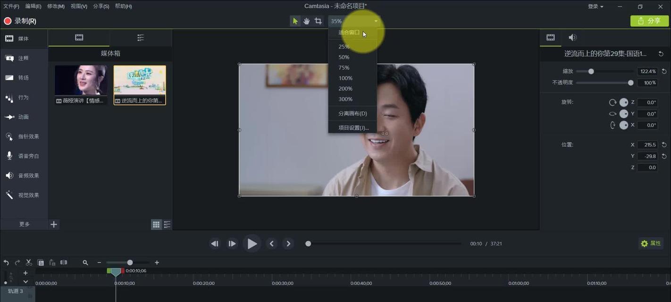Open the 动画 animations panel
671x302 pixels.
click(24, 117)
